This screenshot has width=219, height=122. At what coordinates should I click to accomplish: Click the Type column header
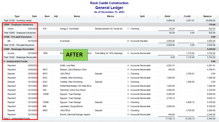[x=17, y=16]
